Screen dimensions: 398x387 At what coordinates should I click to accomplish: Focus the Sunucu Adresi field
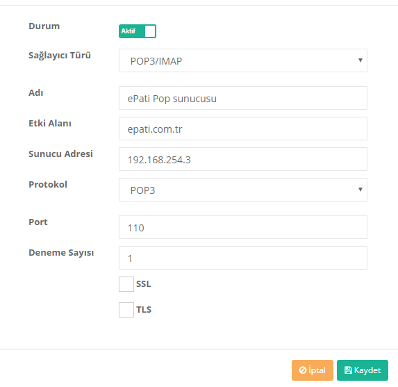click(x=243, y=159)
